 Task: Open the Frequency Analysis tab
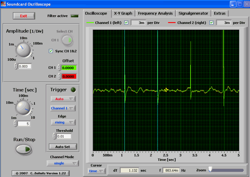click(155, 13)
